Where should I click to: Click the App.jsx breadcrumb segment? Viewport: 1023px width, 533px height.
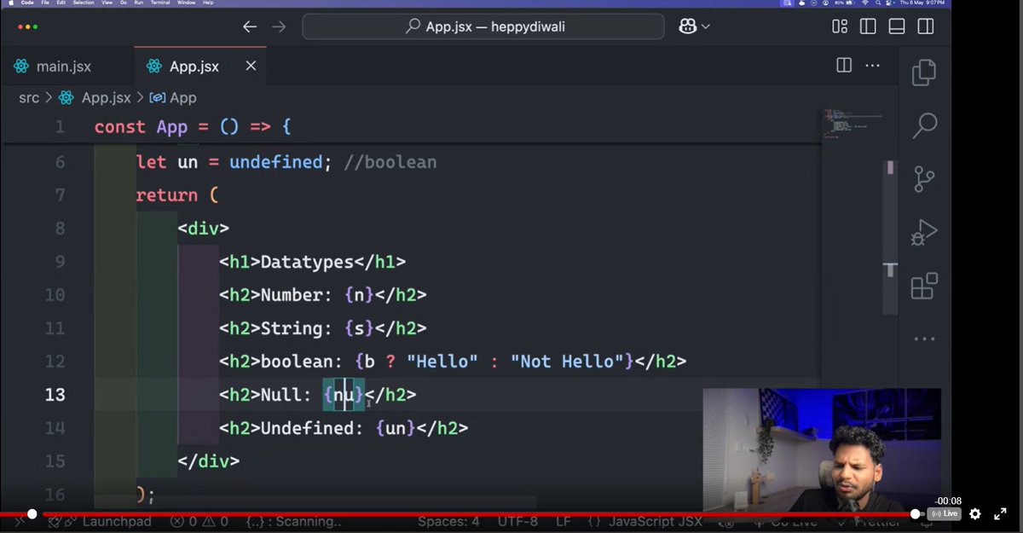click(x=106, y=98)
